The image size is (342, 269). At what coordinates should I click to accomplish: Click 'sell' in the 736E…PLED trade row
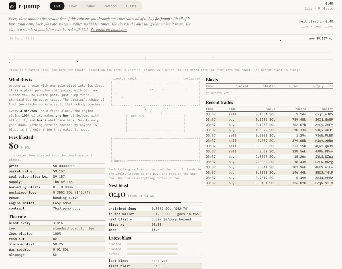233,136
